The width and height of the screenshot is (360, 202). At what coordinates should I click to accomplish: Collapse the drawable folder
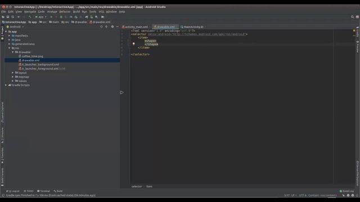13,52
